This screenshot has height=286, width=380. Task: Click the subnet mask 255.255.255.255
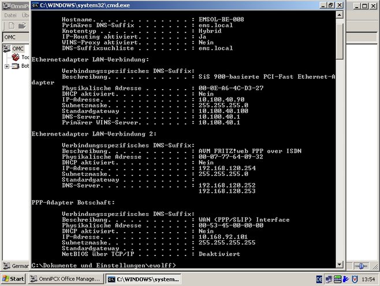[x=227, y=243]
